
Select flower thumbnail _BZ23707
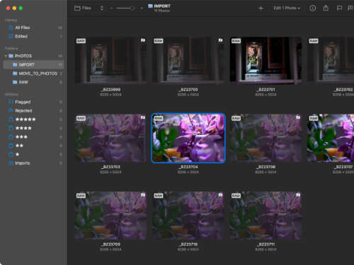331,138
